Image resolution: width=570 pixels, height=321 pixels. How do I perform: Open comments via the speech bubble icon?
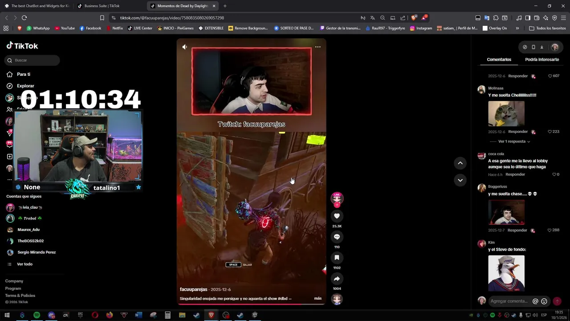click(x=337, y=237)
